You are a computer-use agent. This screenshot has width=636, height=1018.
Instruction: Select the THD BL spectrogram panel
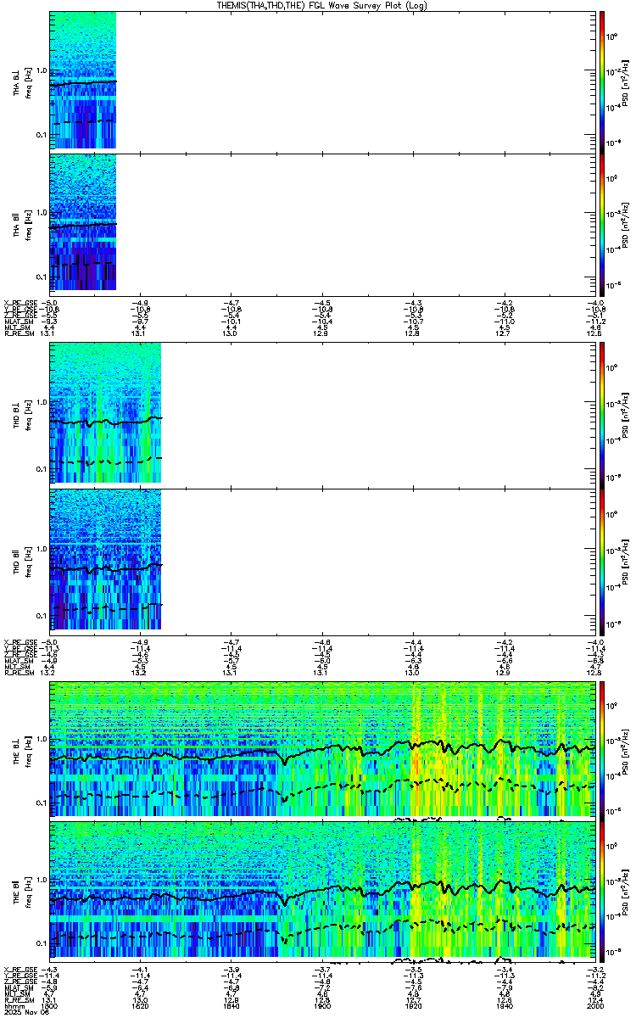323,415
